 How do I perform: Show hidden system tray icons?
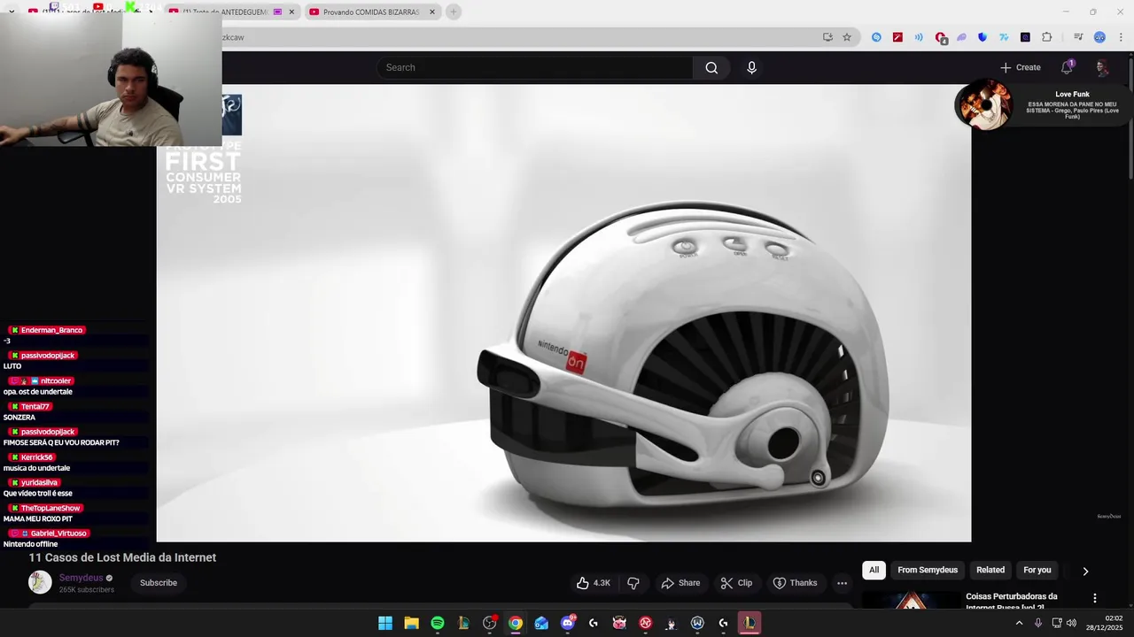click(1019, 623)
